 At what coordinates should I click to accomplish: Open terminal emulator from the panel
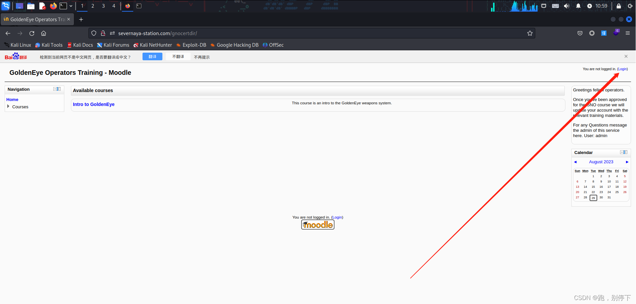tap(63, 6)
